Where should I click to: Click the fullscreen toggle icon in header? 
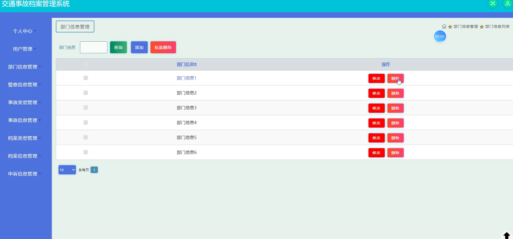(493, 3)
